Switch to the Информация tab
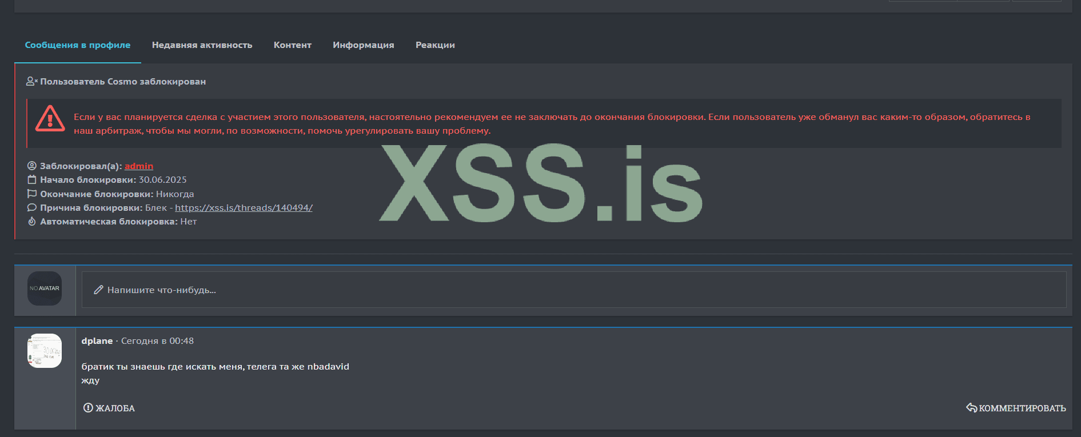 (x=364, y=45)
